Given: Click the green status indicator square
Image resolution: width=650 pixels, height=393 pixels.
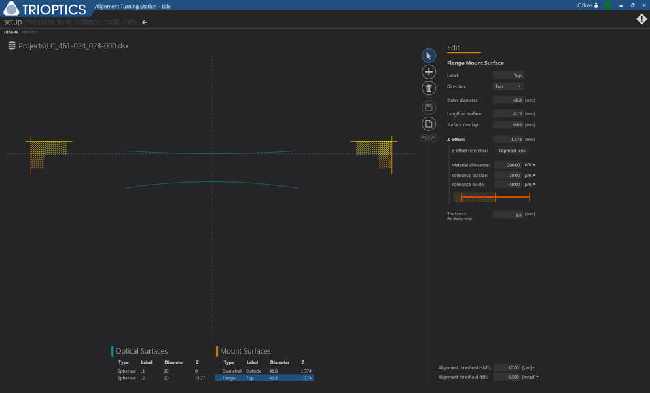Looking at the screenshot, I should point(608,5).
